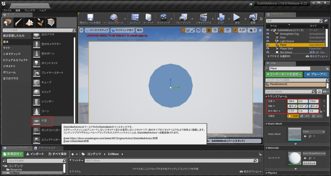
Task: Open the Landscape mode mountain icon
Action: point(29,22)
